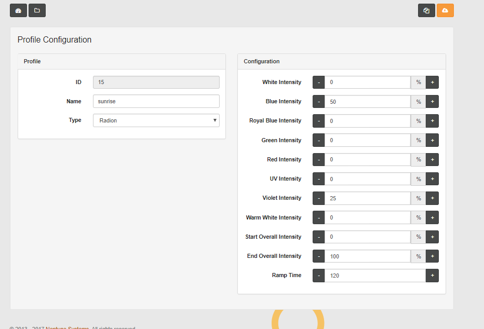
Task: Raise the Red Intensity
Action: (x=432, y=159)
